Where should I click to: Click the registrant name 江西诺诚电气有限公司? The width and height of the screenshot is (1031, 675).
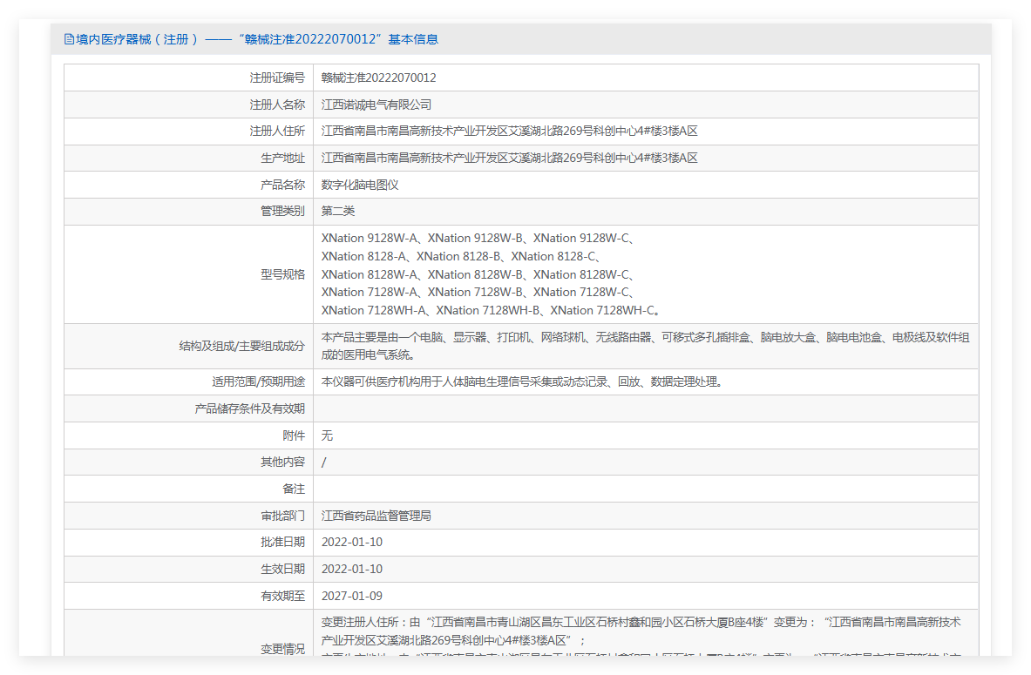pos(376,105)
